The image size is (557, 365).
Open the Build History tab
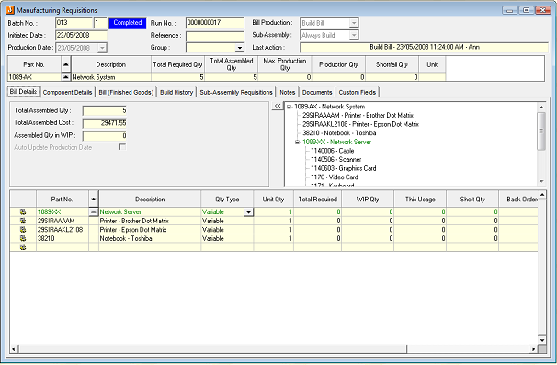[x=176, y=93]
